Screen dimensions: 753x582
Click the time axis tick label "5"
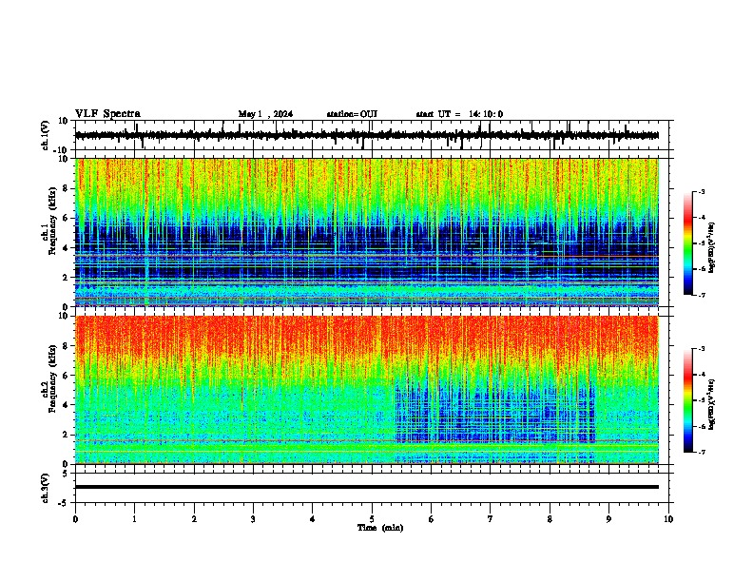[x=372, y=519]
